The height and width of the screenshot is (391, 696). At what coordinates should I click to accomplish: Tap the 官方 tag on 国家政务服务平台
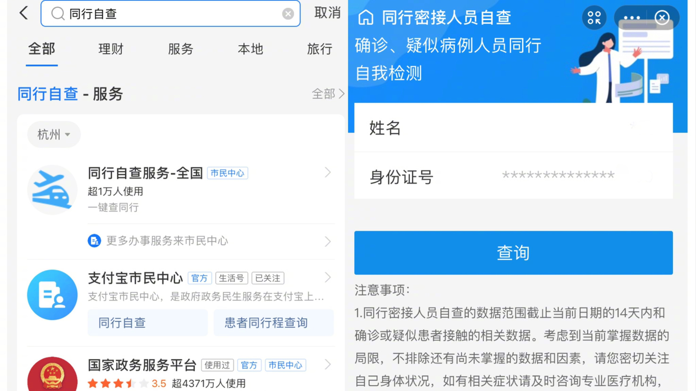pos(249,365)
